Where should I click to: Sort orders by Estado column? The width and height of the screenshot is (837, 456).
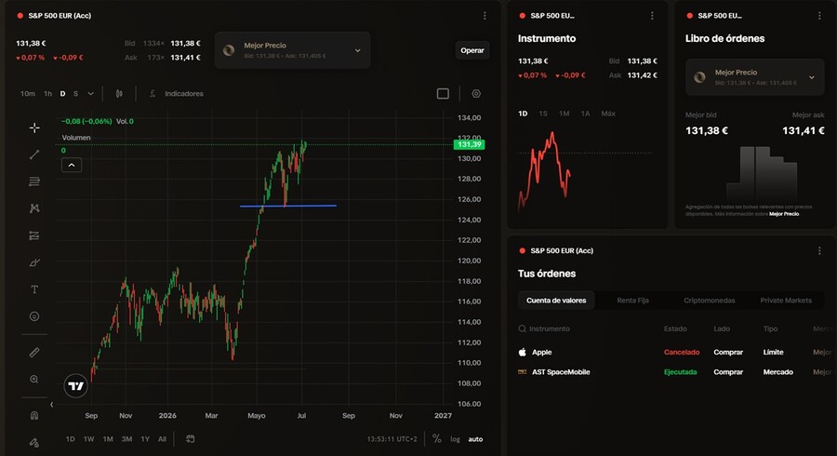675,329
